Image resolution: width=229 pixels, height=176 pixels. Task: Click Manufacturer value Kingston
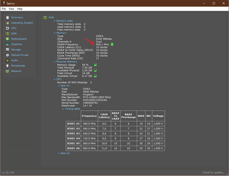point(88,94)
